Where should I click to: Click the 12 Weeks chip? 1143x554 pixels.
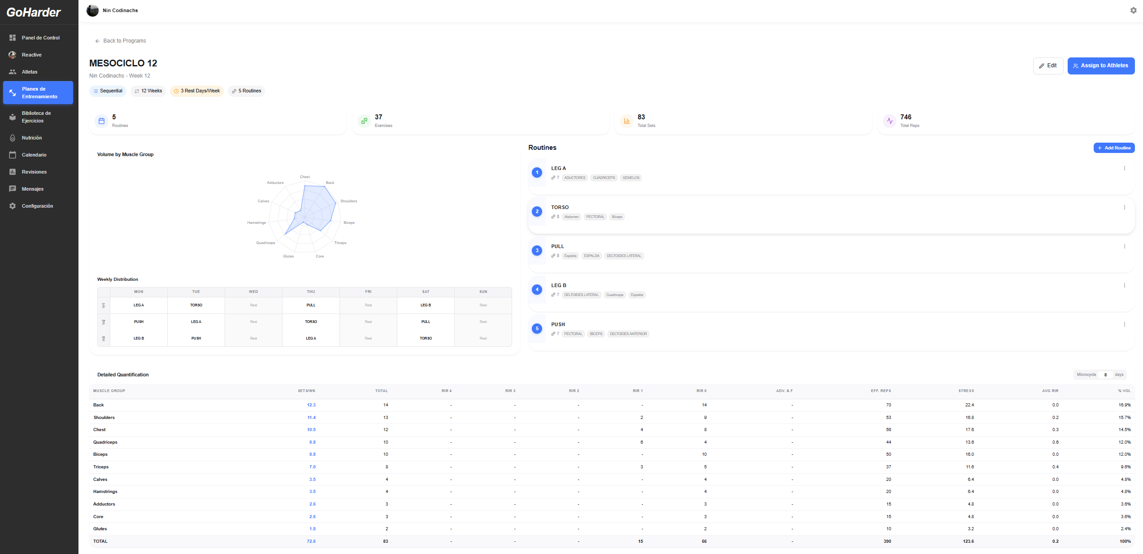point(148,91)
